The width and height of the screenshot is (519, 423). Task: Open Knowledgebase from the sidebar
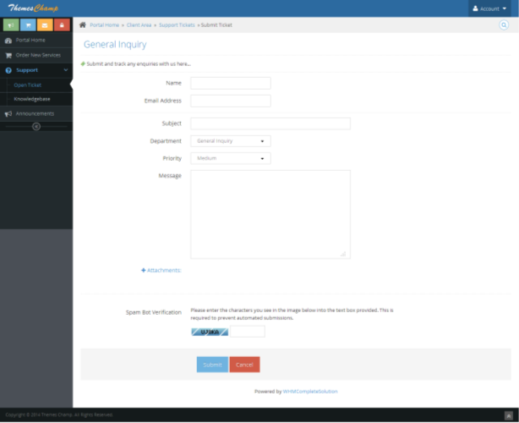(33, 99)
